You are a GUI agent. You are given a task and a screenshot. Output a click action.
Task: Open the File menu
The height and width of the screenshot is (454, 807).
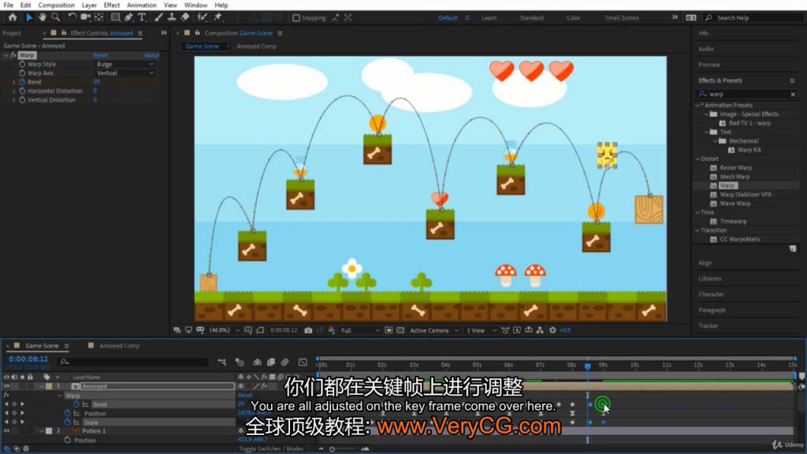[8, 6]
